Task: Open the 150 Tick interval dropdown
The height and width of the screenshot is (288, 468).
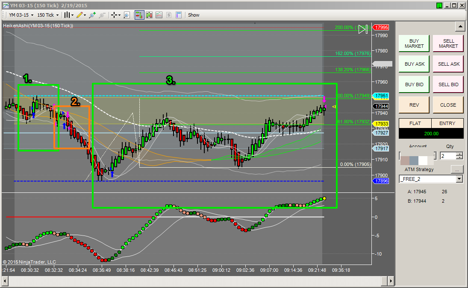Action: [48, 15]
